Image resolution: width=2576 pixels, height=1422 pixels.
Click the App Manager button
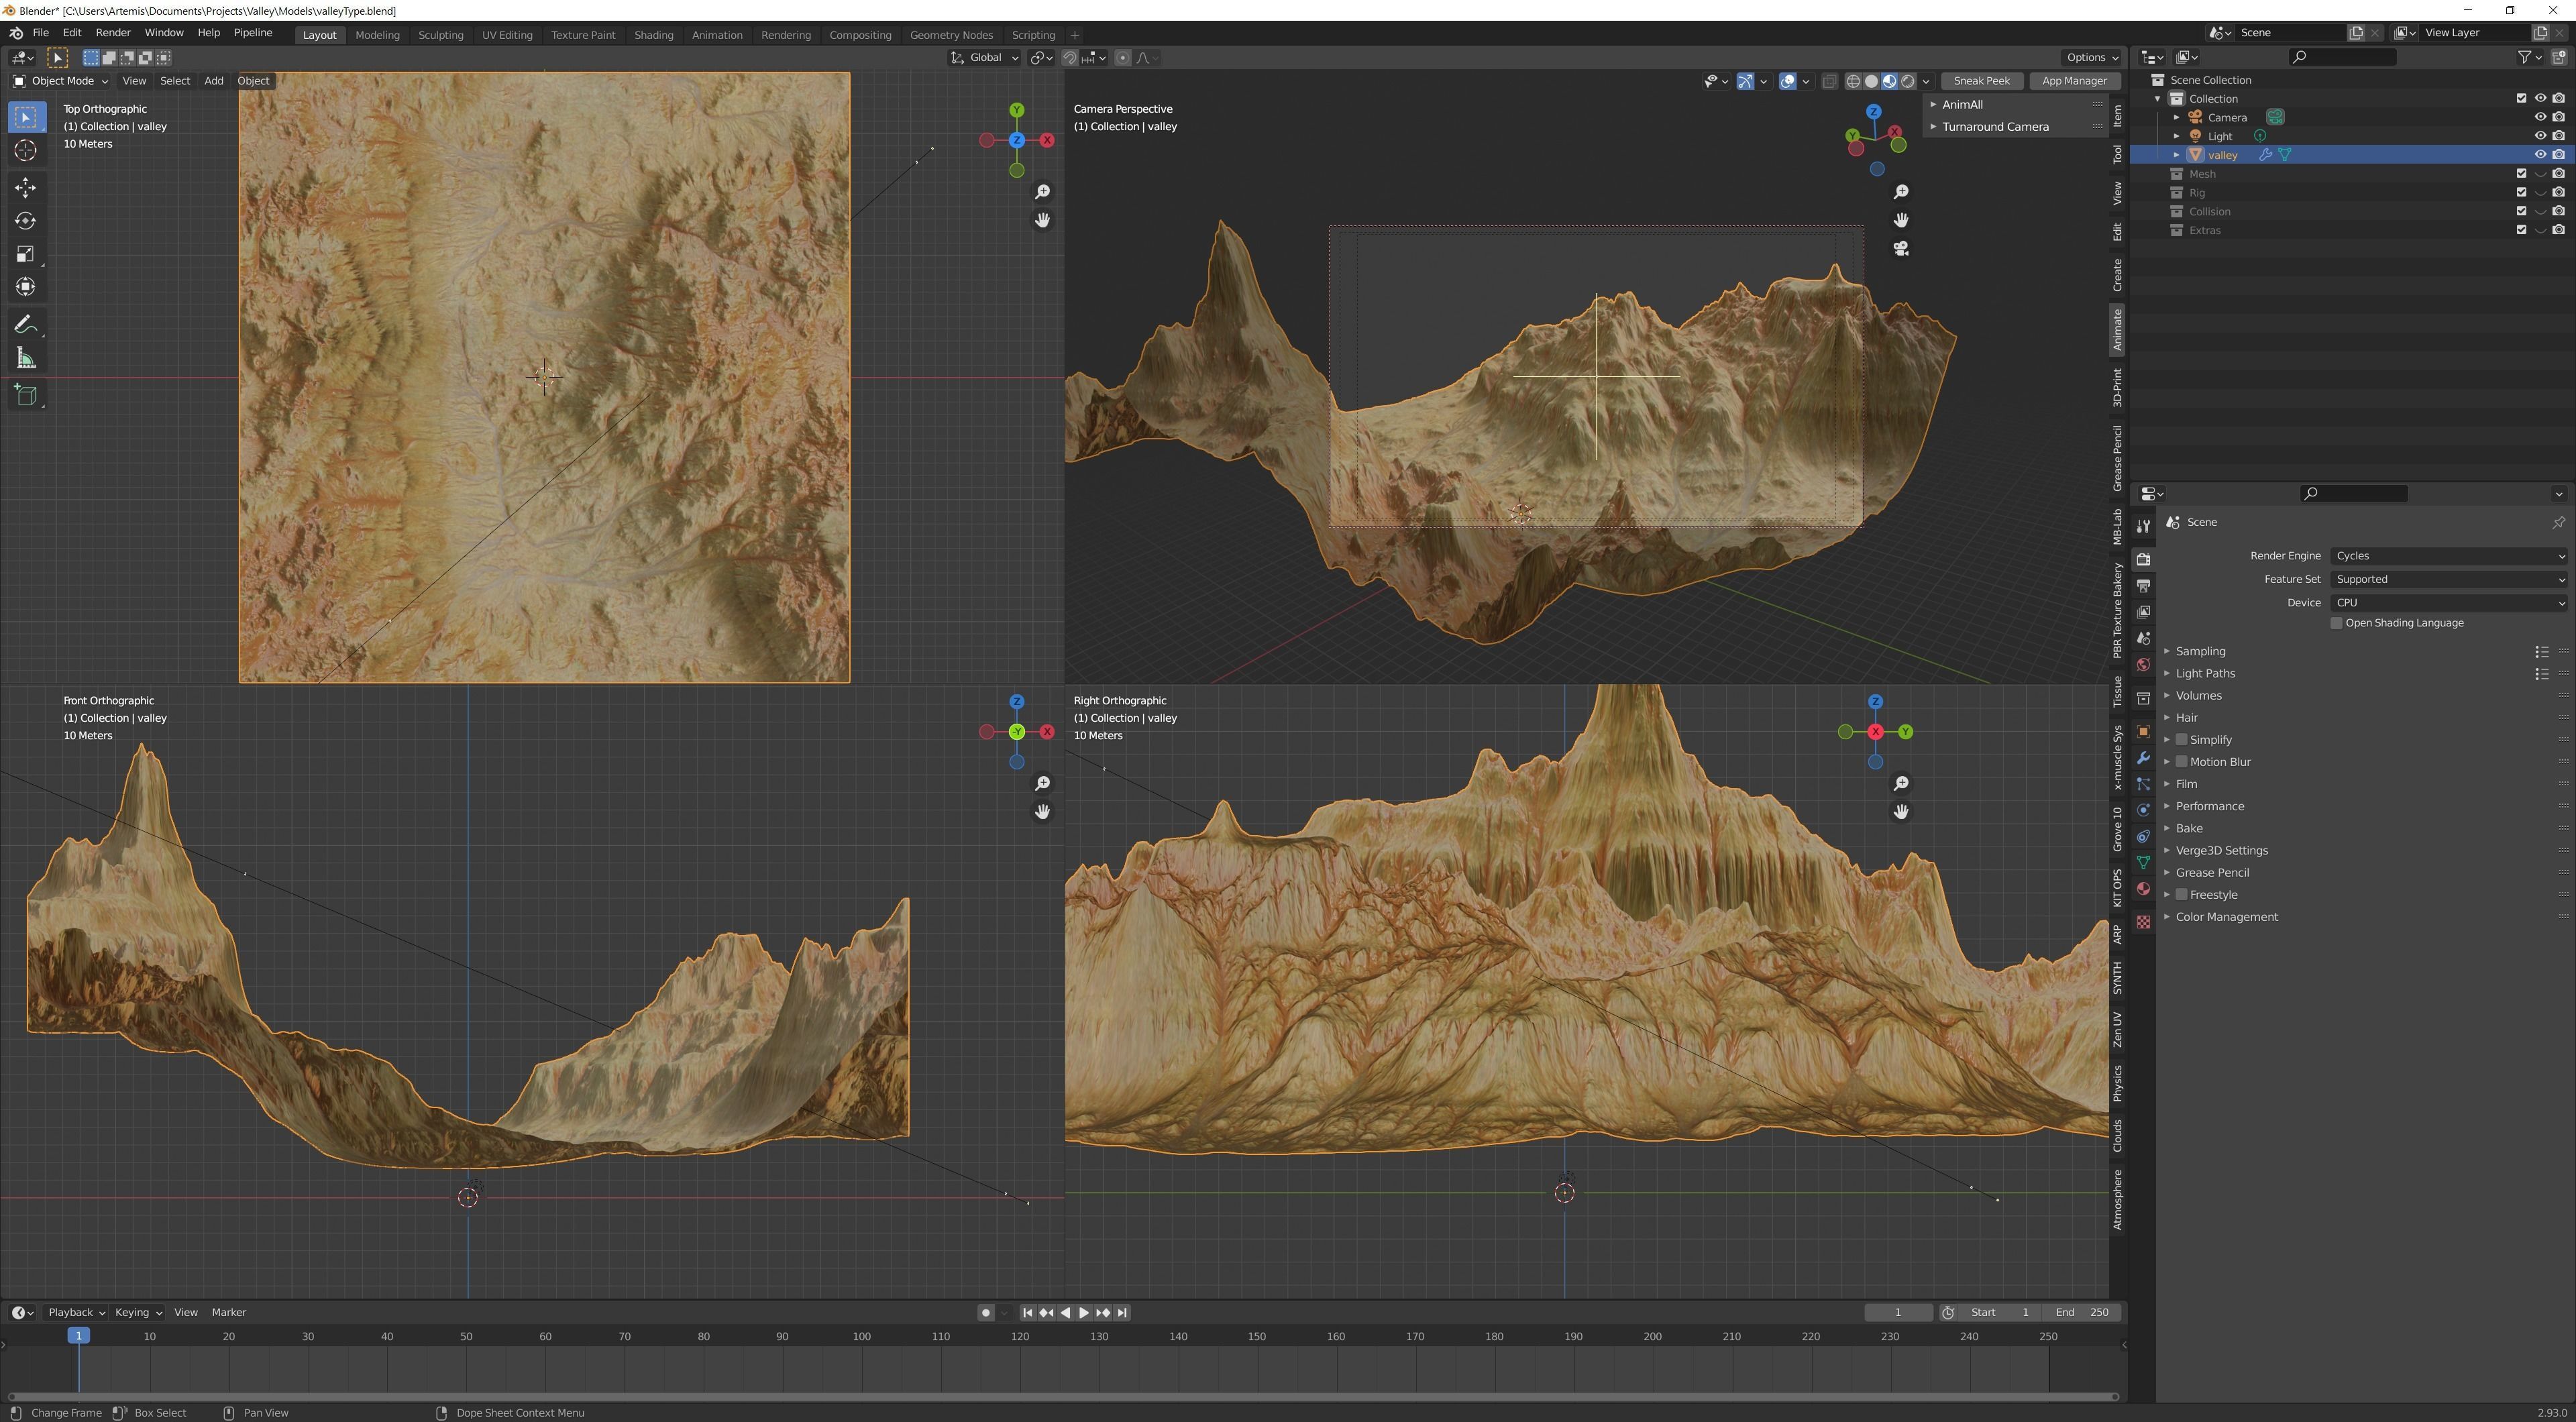coord(2073,81)
